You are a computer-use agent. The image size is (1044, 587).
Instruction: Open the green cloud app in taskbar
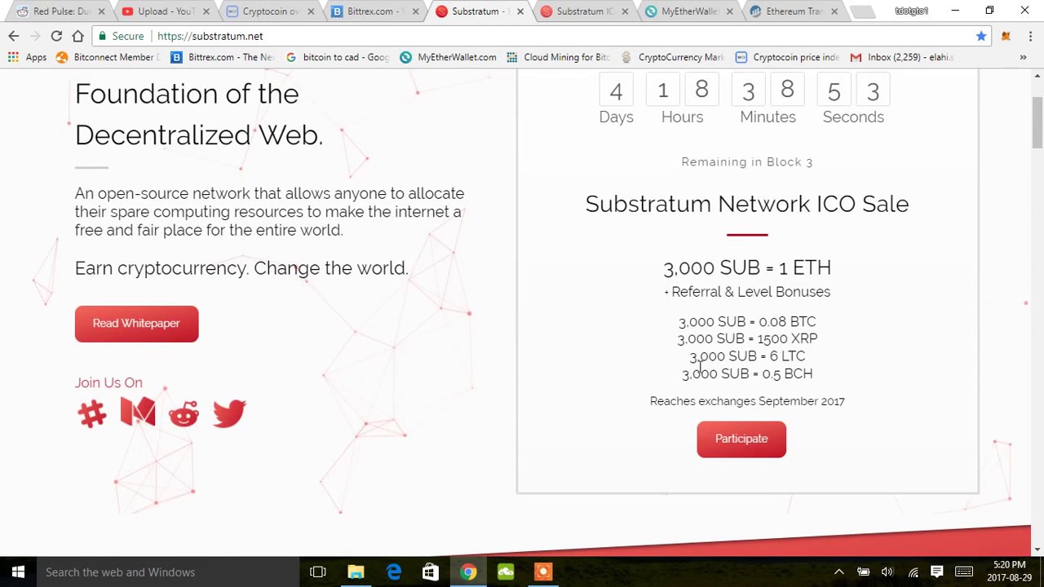click(506, 572)
